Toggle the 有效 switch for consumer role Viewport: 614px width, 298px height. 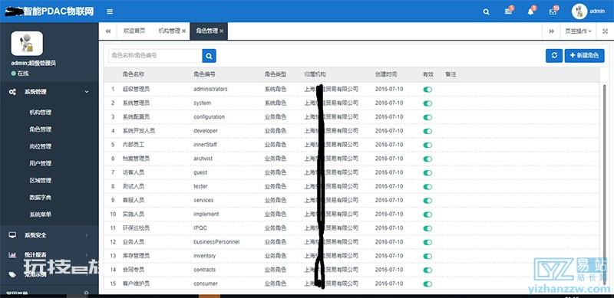pyautogui.click(x=427, y=284)
